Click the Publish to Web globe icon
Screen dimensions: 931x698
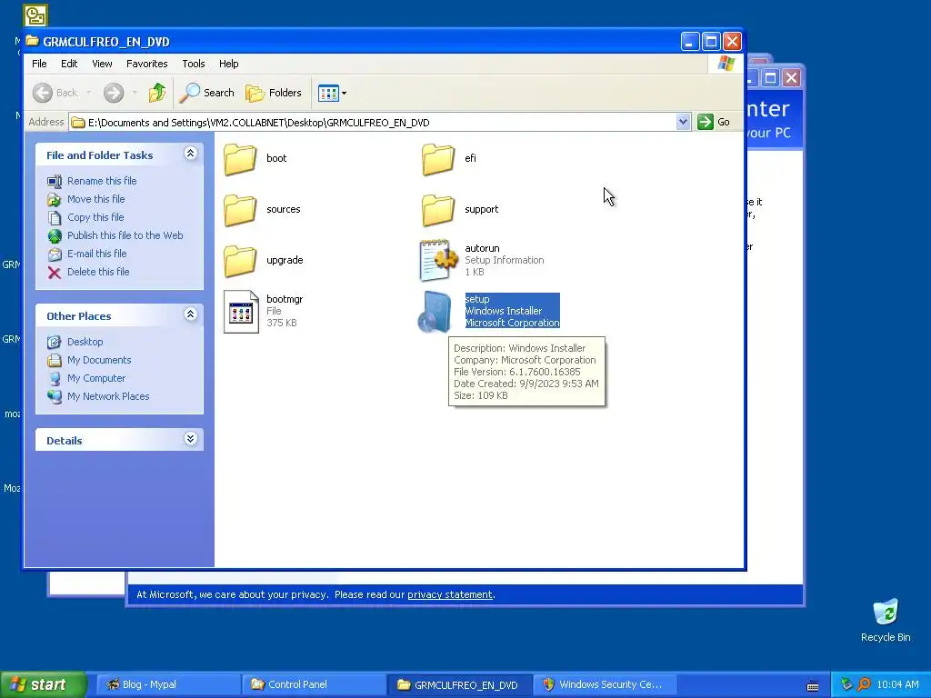[x=55, y=236]
